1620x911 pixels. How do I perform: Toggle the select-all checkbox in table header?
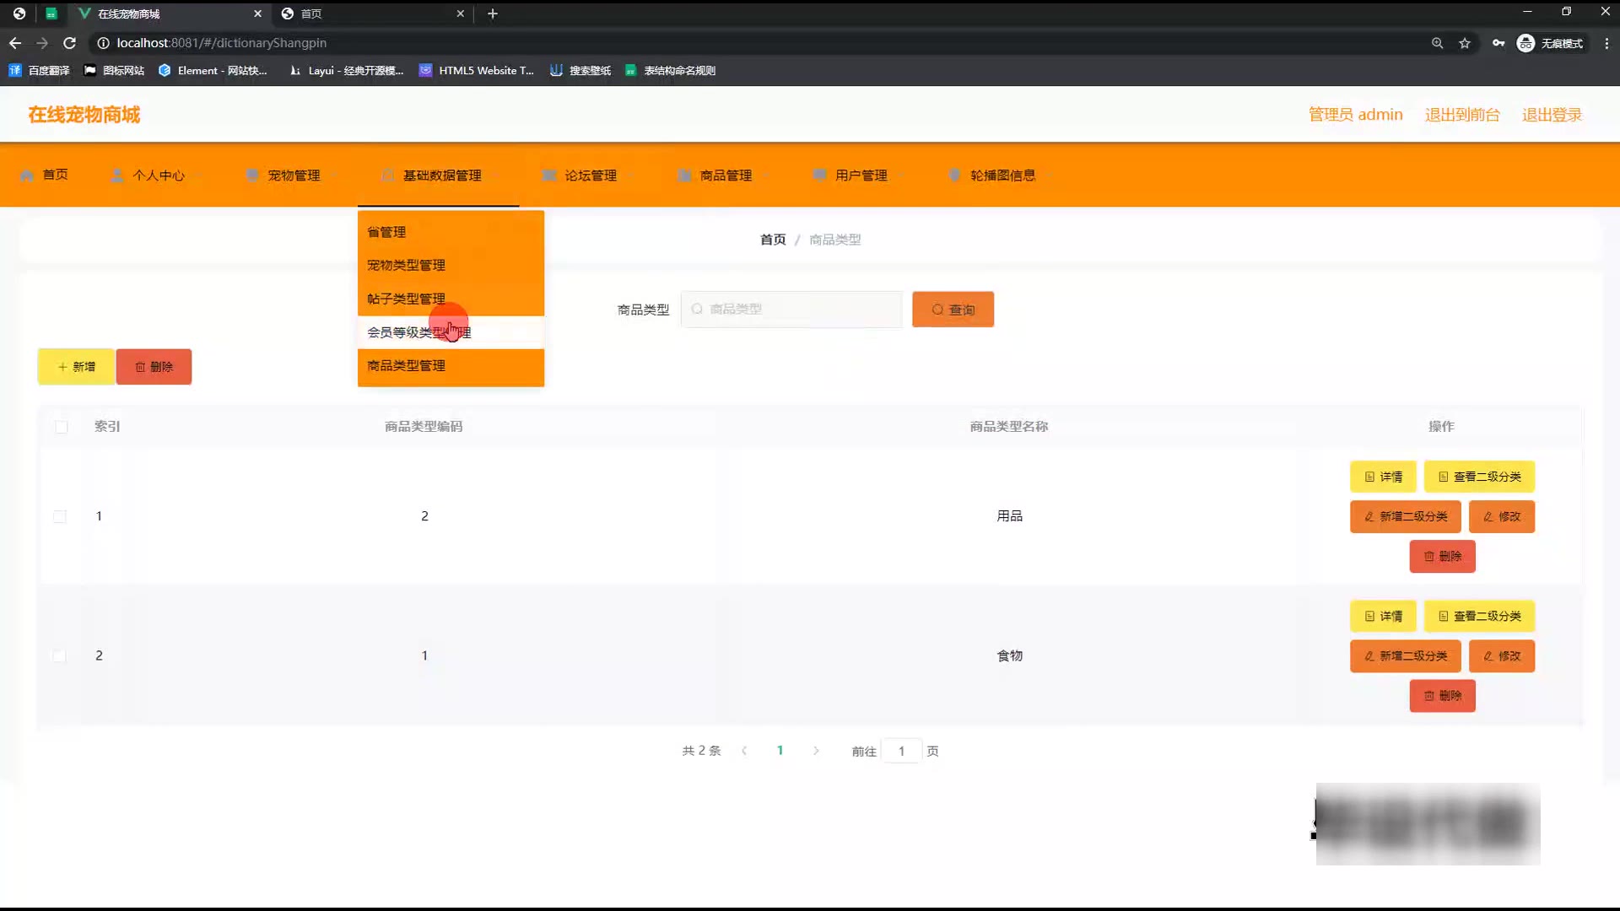coord(61,427)
